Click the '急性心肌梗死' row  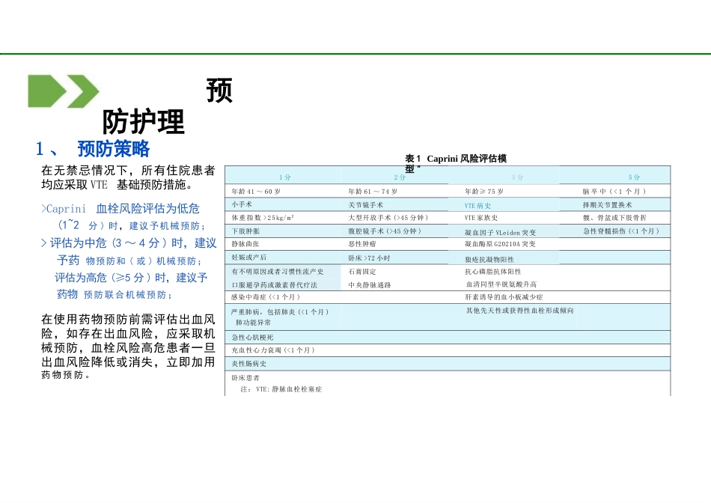tap(448, 338)
